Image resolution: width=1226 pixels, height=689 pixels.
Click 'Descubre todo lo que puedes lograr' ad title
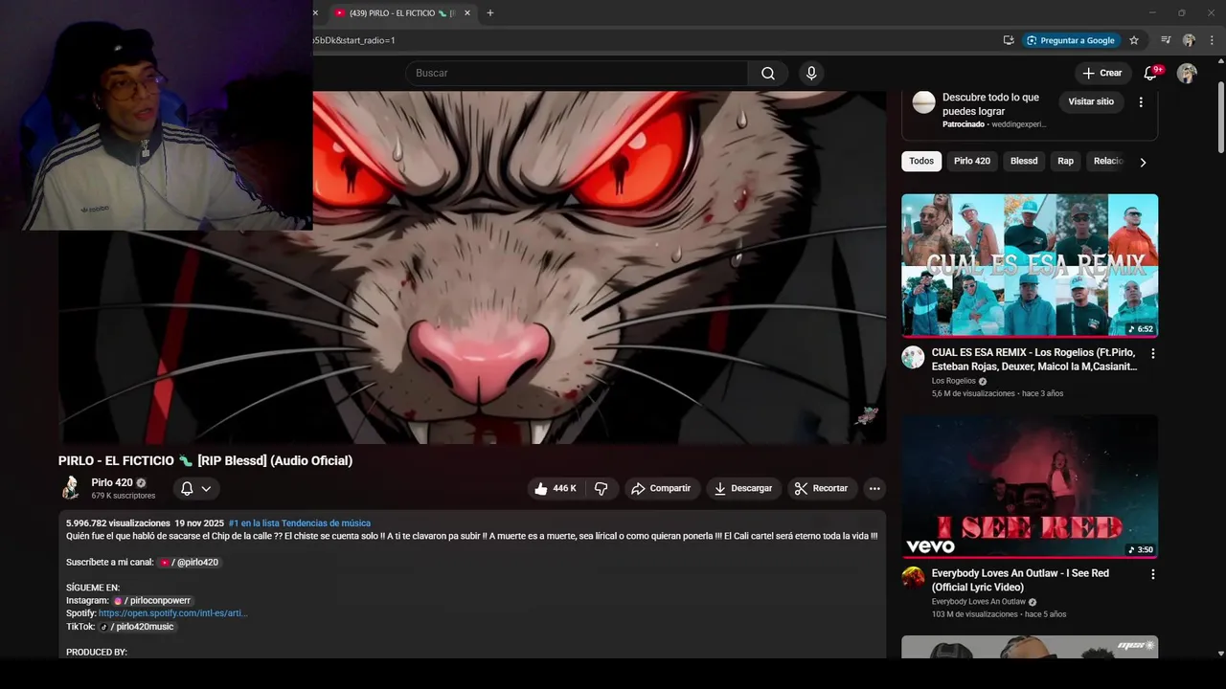click(990, 104)
